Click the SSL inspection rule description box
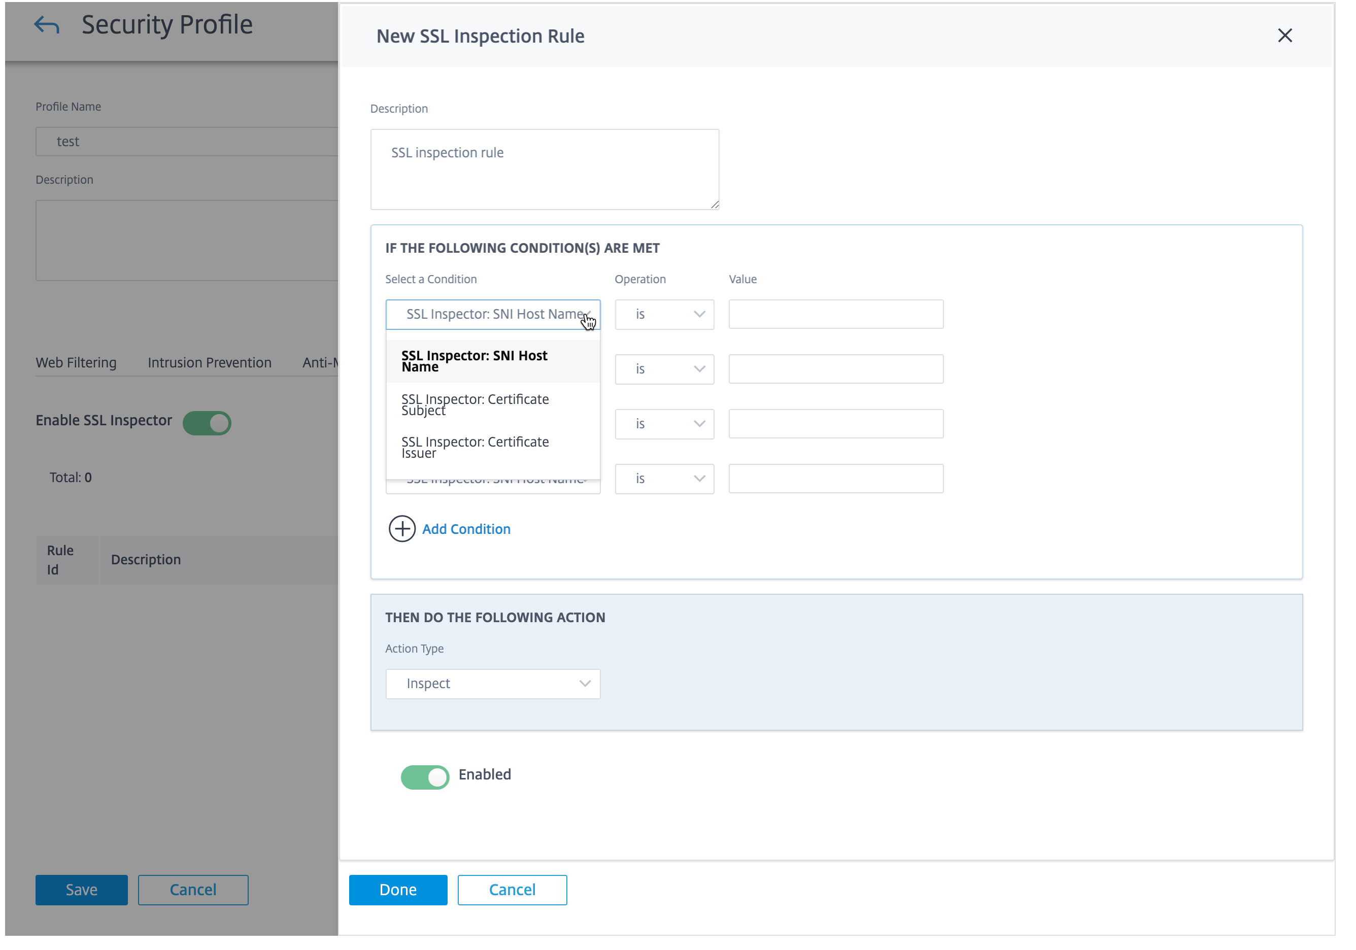 point(545,169)
